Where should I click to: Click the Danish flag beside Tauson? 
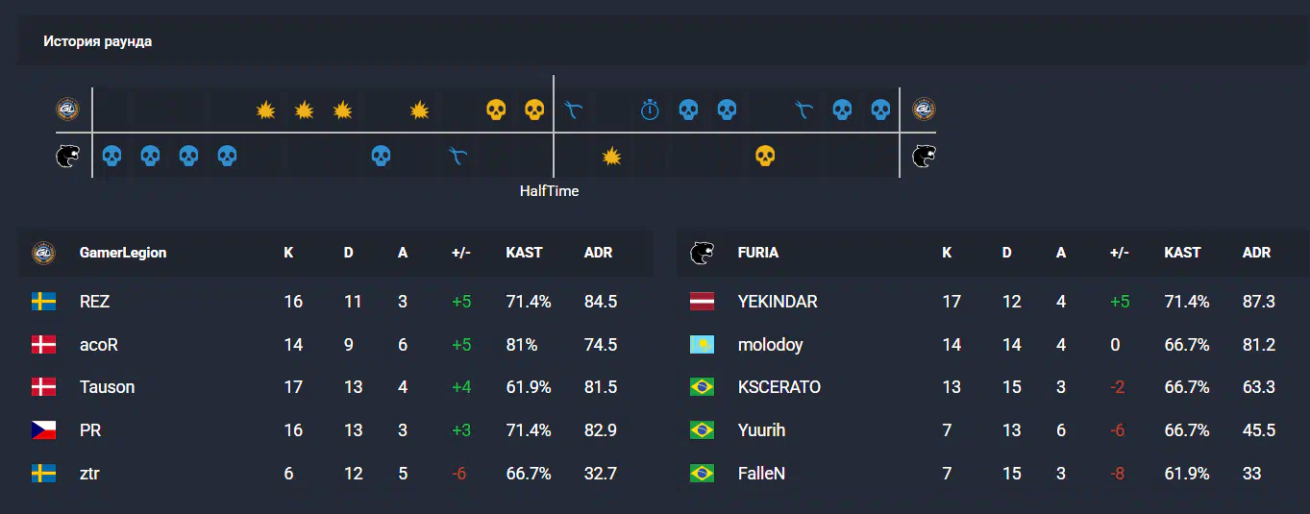(43, 387)
